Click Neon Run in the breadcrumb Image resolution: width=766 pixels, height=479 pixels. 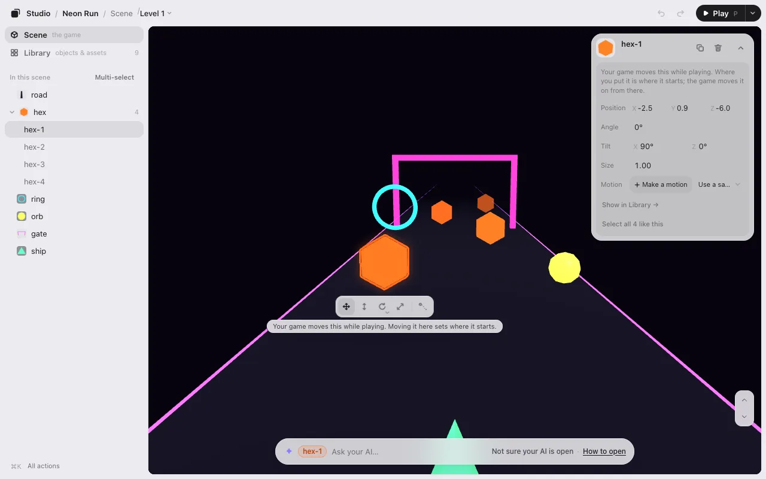80,13
